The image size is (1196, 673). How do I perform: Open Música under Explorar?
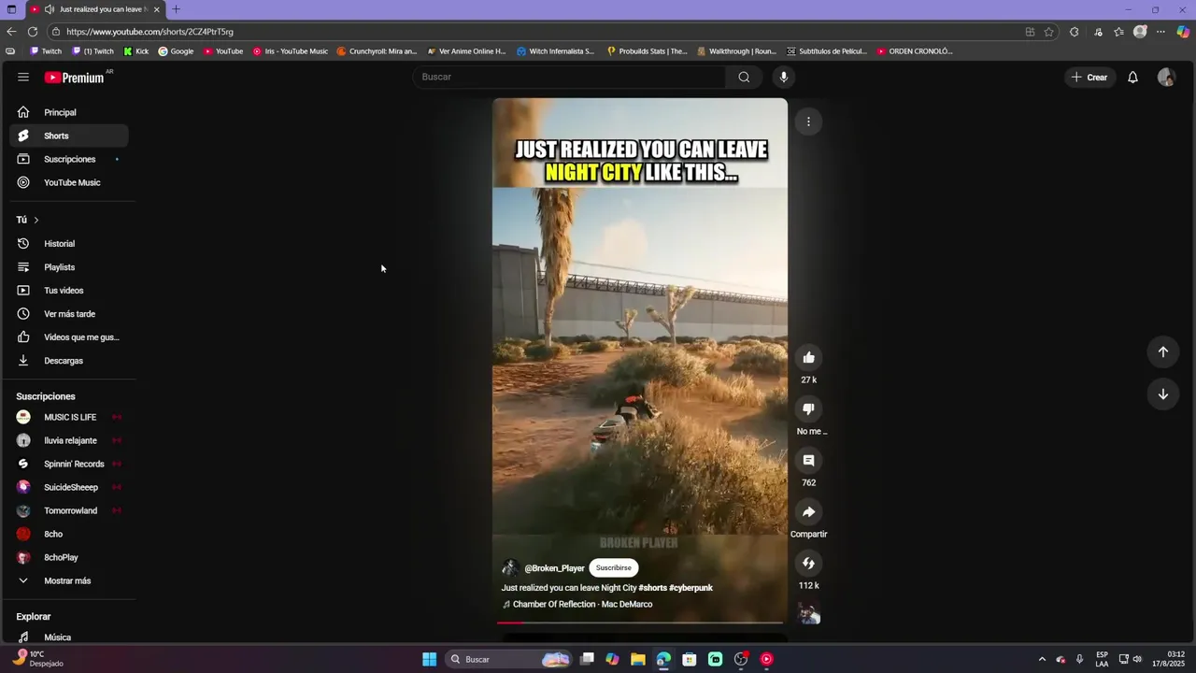(69, 637)
